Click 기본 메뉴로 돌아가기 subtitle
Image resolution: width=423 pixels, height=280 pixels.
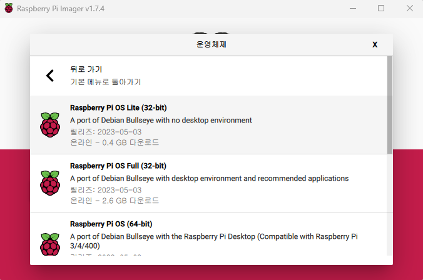tap(106, 82)
